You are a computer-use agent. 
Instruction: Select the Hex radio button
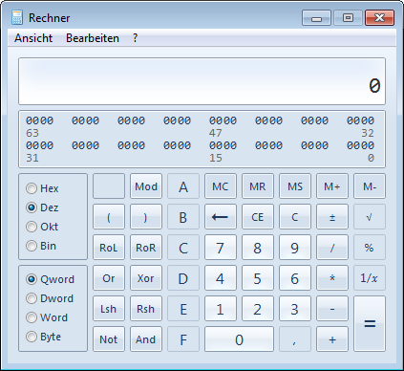[x=42, y=188]
